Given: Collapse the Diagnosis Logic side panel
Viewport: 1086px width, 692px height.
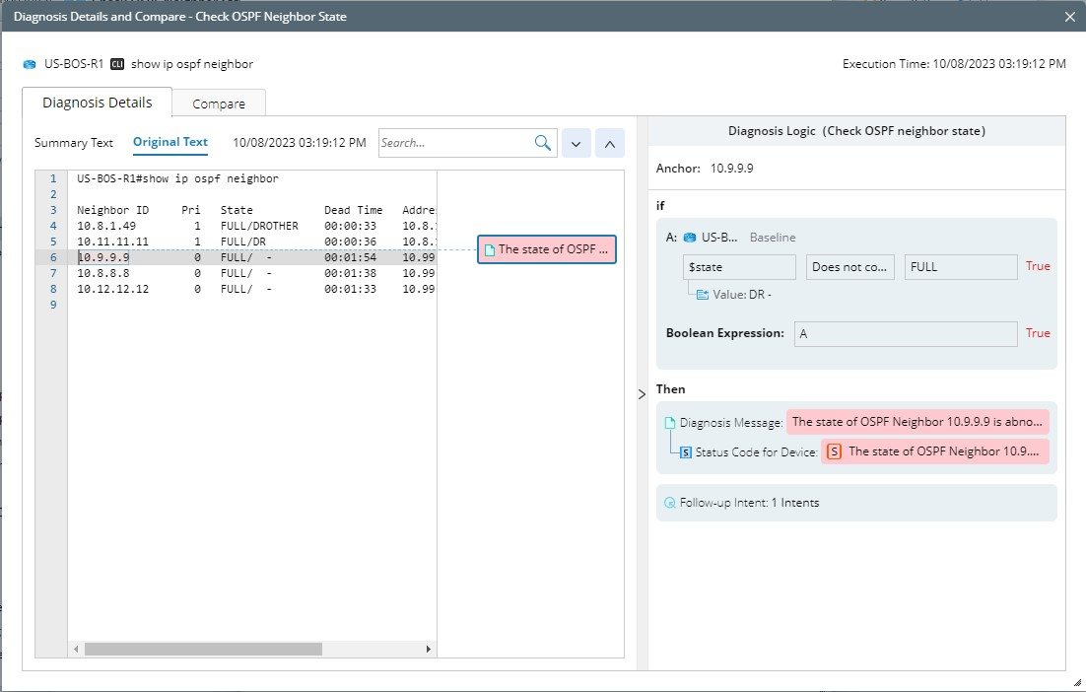Looking at the screenshot, I should pos(643,394).
